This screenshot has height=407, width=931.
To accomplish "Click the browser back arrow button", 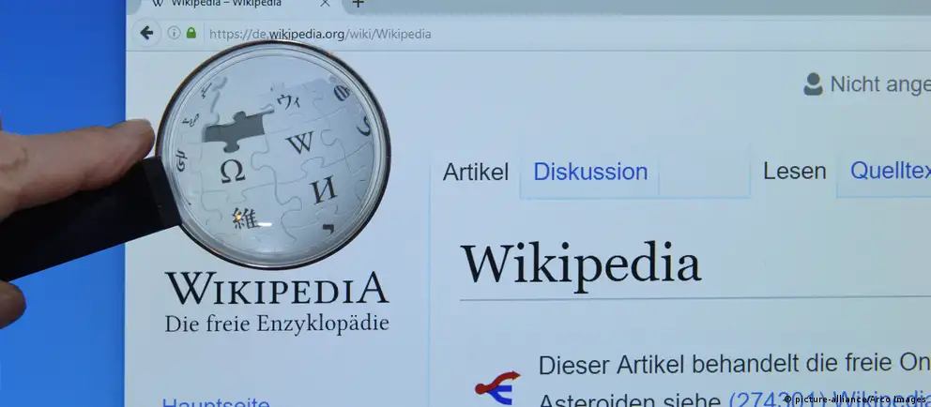I will pos(146,34).
